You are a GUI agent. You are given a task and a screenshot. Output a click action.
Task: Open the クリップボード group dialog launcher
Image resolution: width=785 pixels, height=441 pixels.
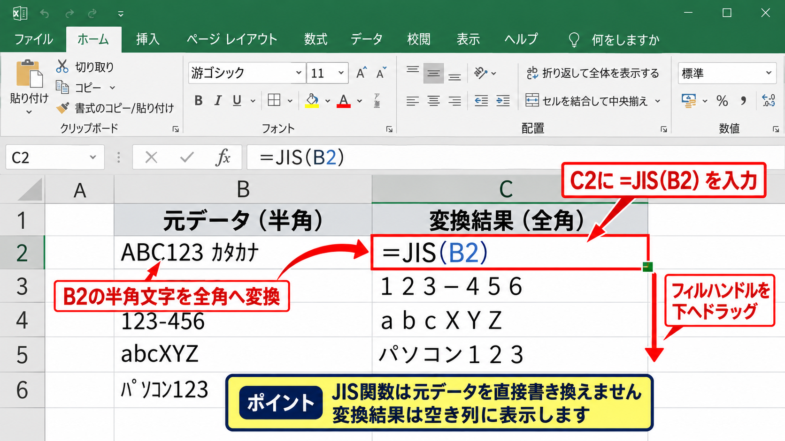pyautogui.click(x=176, y=129)
